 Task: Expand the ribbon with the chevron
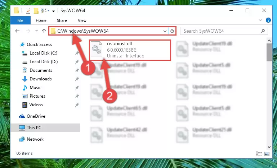(x=260, y=20)
